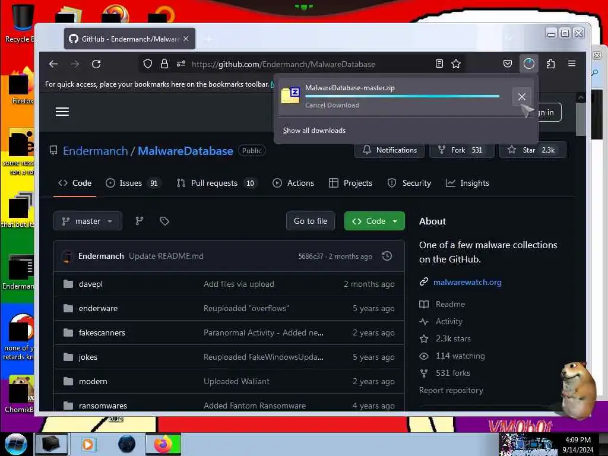This screenshot has width=608, height=456.
Task: Click the download progress bar
Action: pos(402,96)
